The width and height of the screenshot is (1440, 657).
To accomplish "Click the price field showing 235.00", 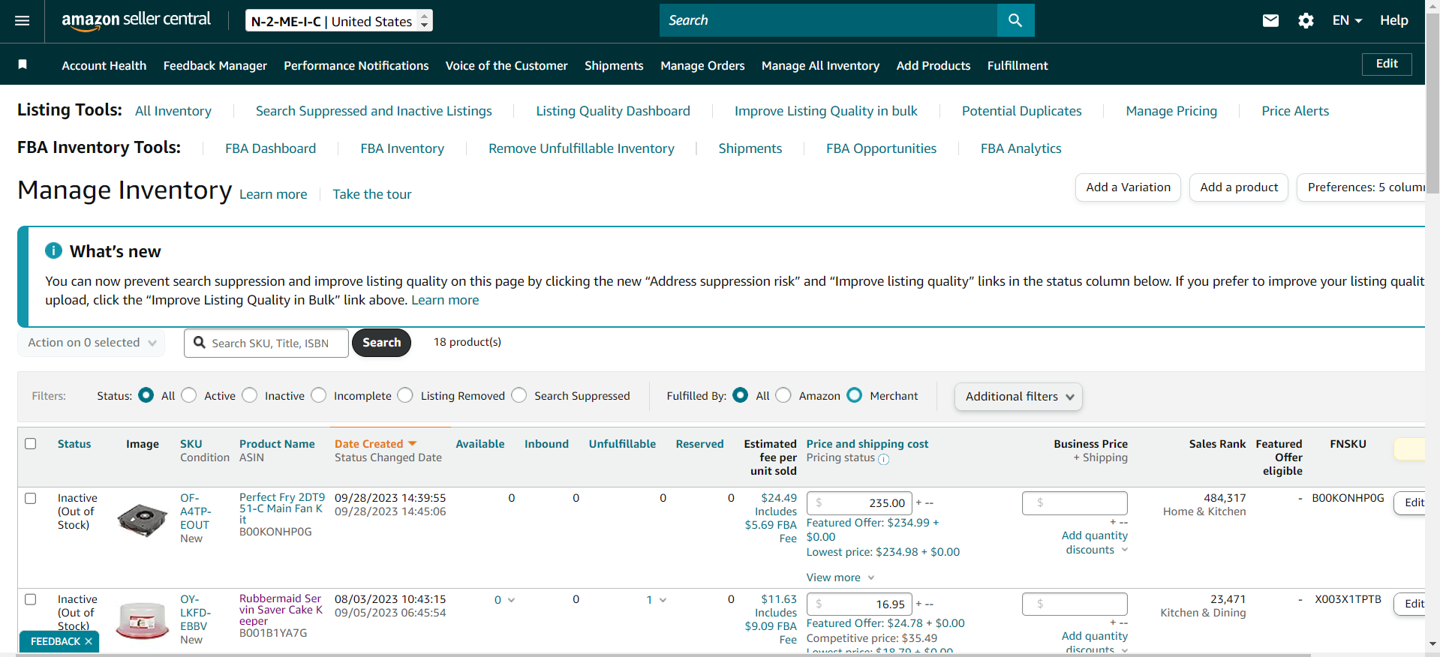I will 859,502.
